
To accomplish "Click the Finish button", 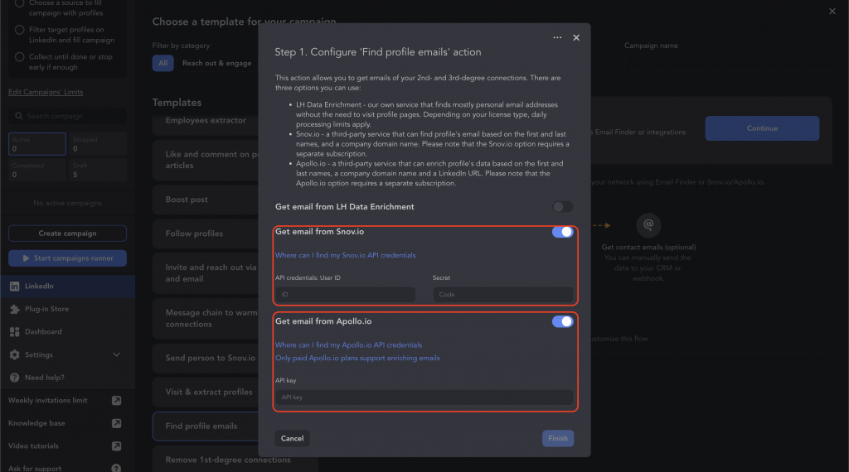I will tap(558, 439).
